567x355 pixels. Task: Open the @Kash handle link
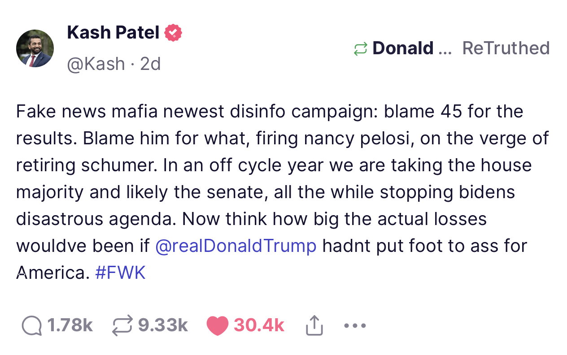(96, 64)
